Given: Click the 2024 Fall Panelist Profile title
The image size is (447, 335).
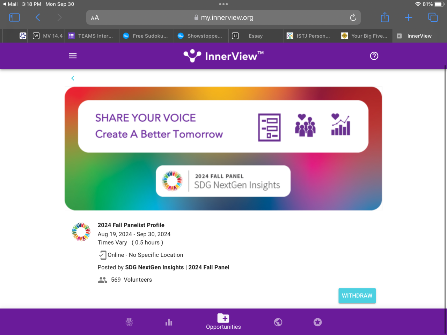Looking at the screenshot, I should click(131, 225).
